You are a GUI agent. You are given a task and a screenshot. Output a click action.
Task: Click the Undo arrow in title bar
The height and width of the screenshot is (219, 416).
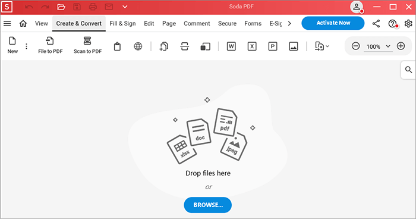[x=29, y=7]
